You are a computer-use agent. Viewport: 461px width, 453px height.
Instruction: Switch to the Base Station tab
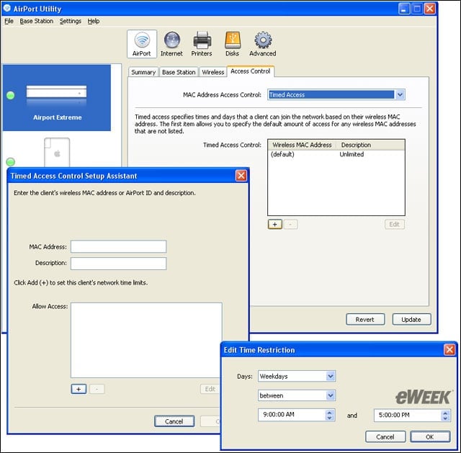coord(179,72)
